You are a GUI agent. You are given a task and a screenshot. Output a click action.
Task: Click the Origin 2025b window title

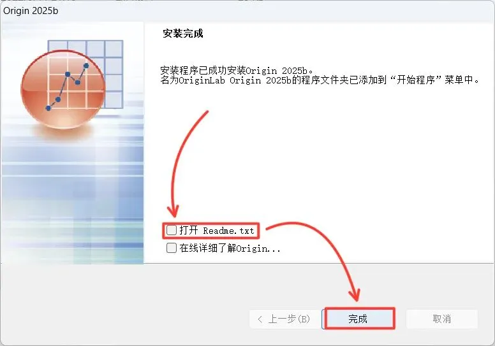click(x=31, y=11)
